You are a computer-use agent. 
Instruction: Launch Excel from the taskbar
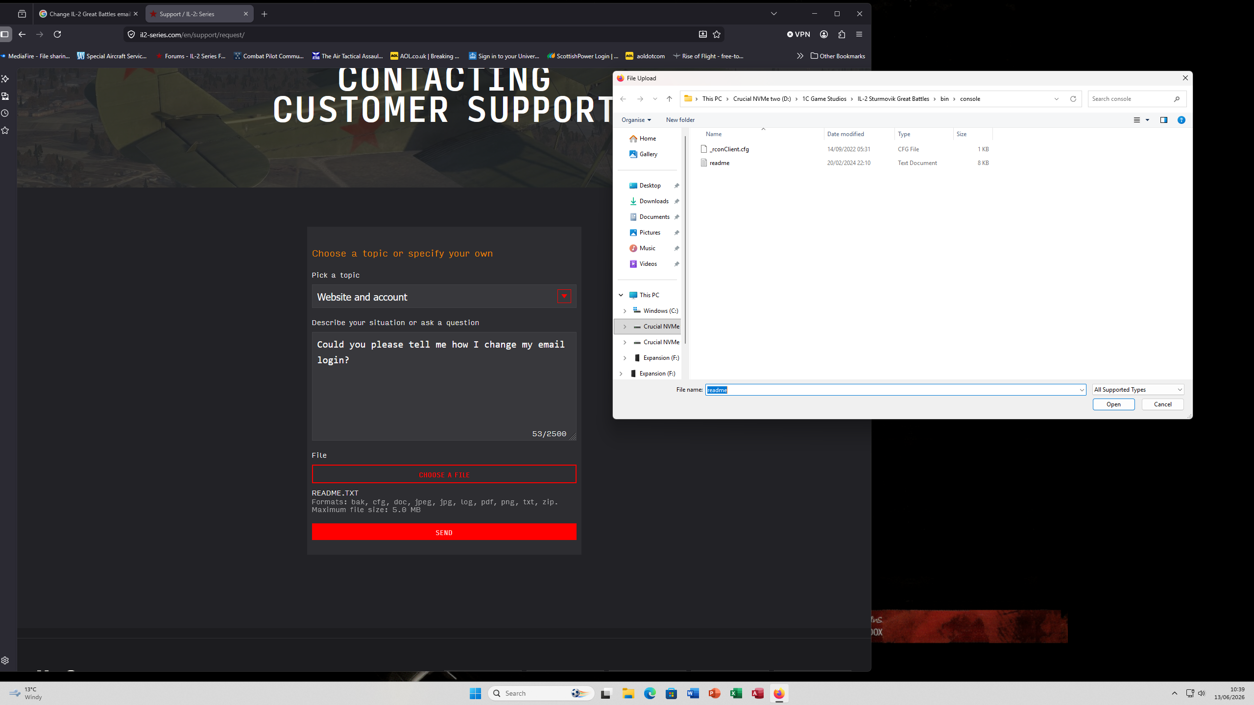(x=736, y=693)
